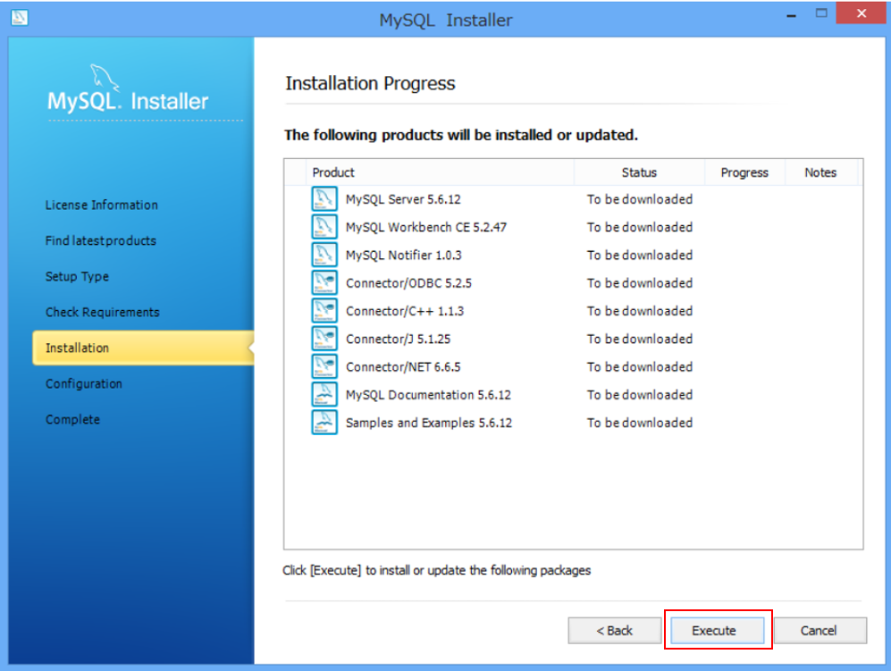Click the Progress column header

744,172
